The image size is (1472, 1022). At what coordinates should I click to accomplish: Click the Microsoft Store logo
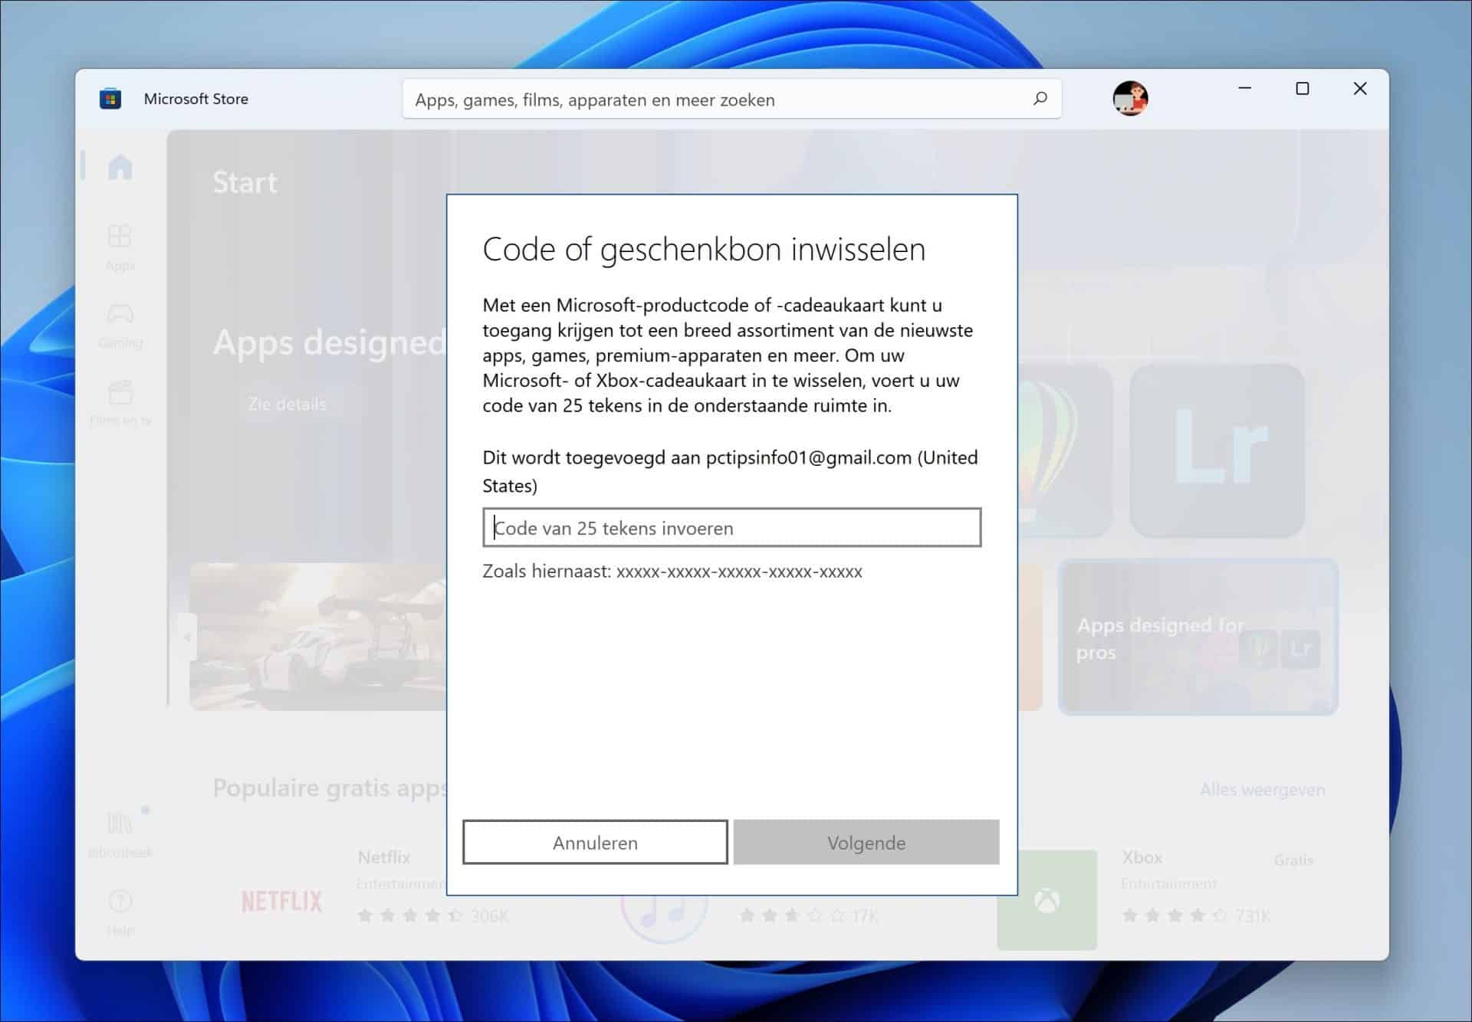[111, 98]
